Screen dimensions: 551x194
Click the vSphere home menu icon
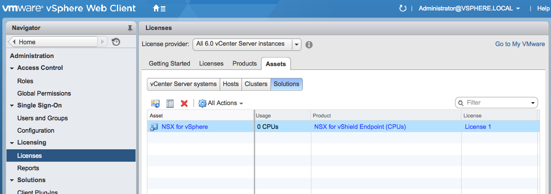pyautogui.click(x=159, y=9)
